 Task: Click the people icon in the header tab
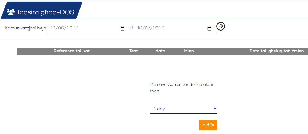(x=11, y=12)
